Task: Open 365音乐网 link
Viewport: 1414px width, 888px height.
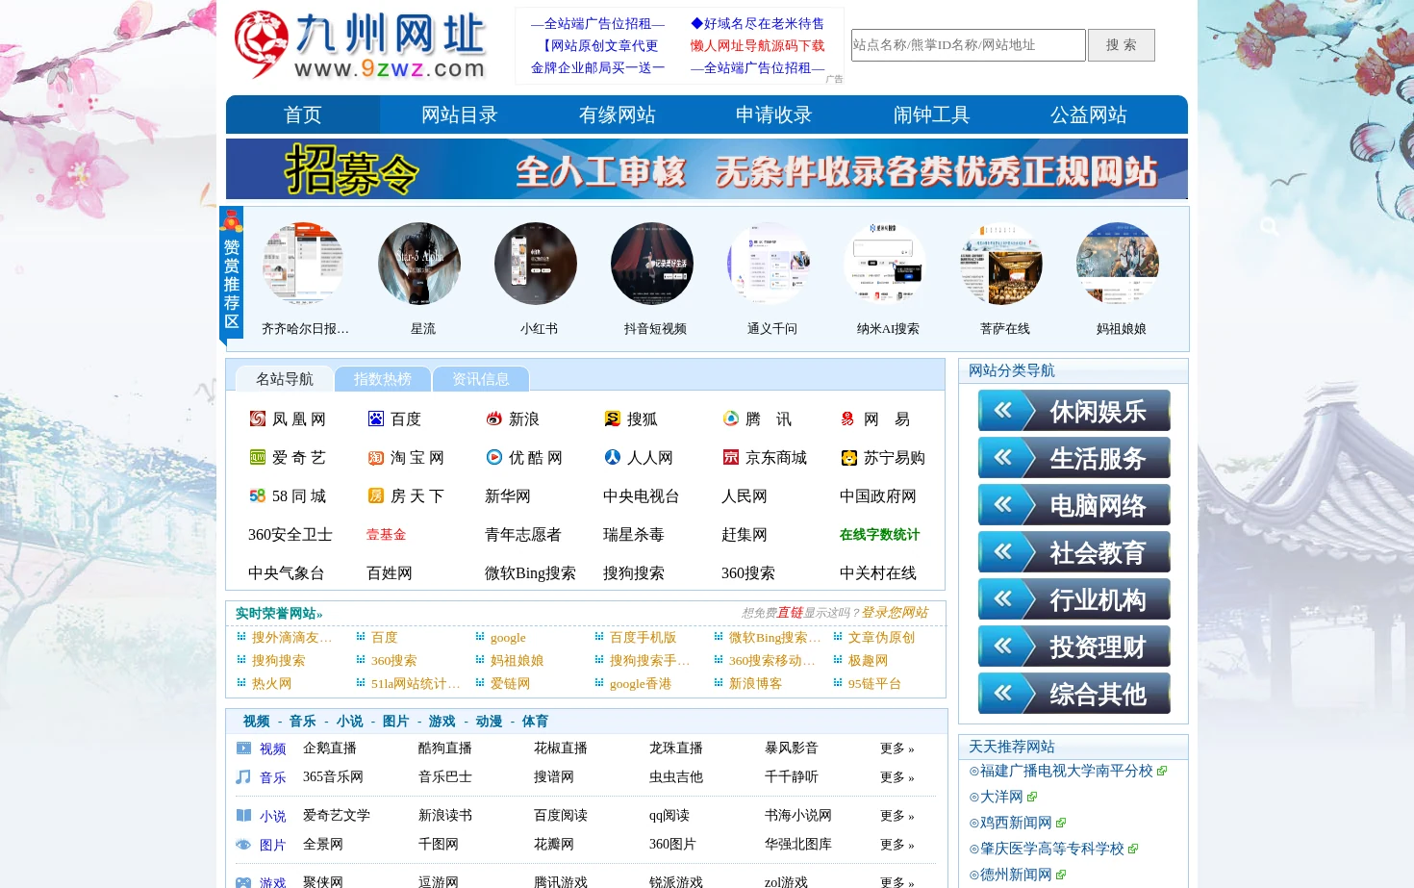Action: (x=333, y=777)
